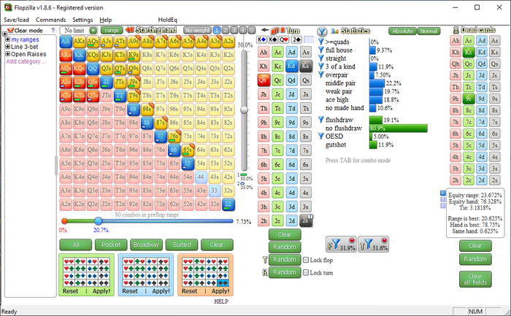This screenshot has height=316, width=511.
Task: Open the Save/load menu
Action: pos(16,20)
